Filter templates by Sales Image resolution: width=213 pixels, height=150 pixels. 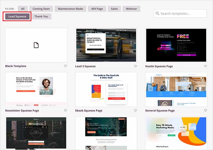(115, 9)
